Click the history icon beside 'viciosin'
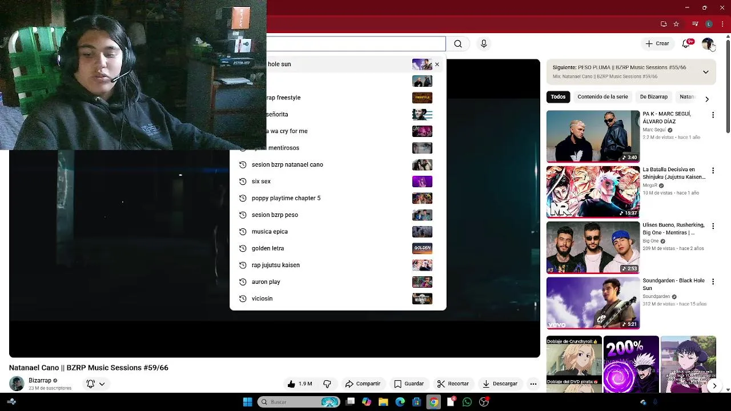The image size is (731, 411). [243, 299]
